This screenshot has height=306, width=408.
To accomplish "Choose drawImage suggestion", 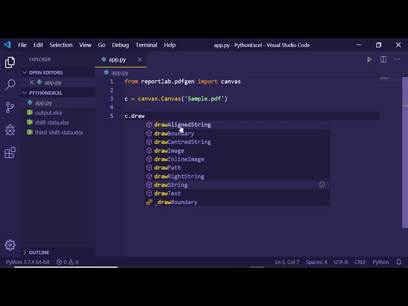I will coord(237,150).
